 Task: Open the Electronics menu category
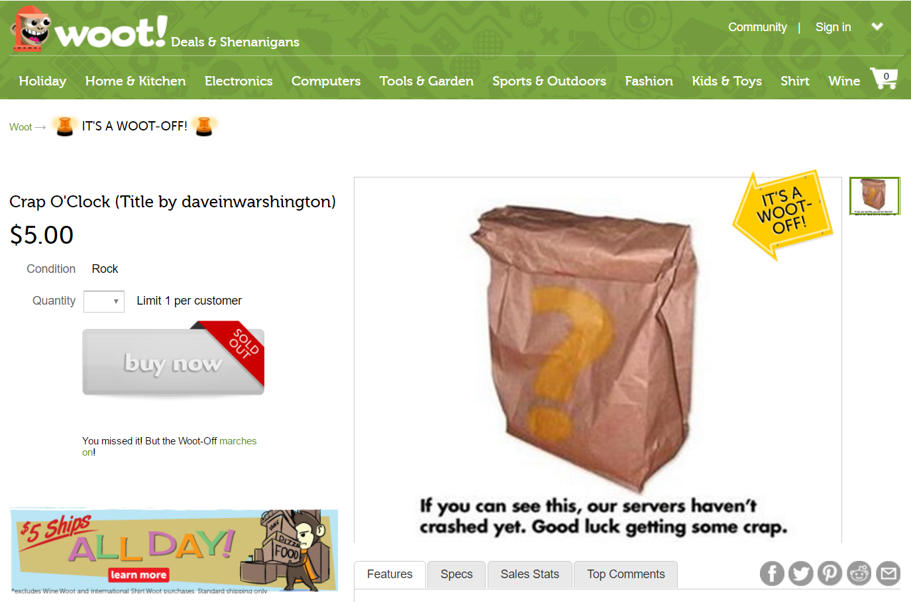(x=239, y=81)
